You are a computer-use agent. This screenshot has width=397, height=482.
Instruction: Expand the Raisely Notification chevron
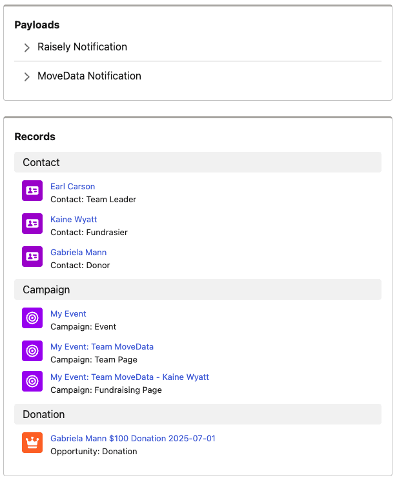[27, 47]
